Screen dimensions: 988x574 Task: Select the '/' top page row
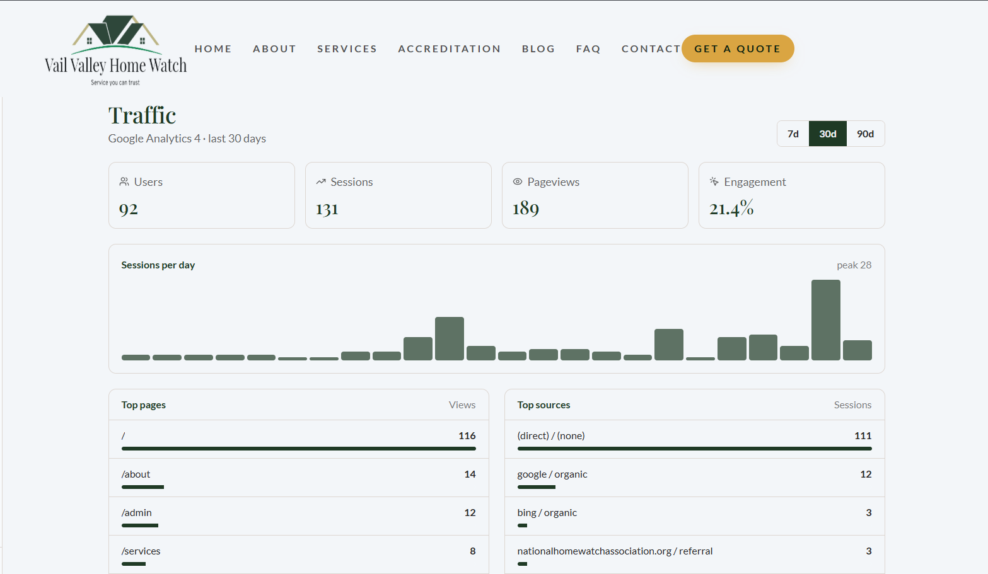pos(299,439)
